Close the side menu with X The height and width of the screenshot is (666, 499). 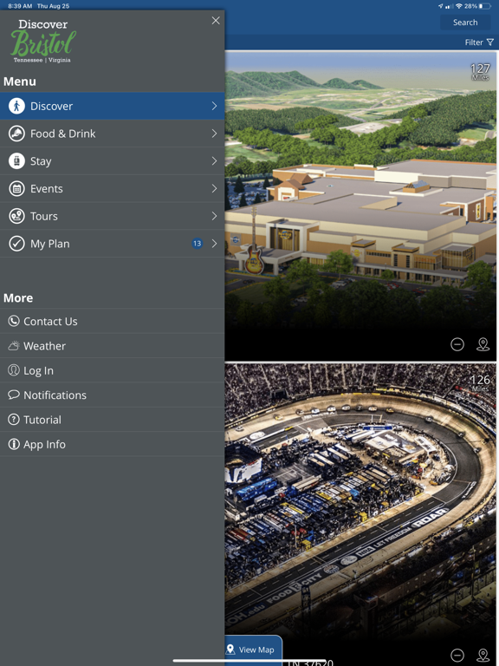coord(216,21)
